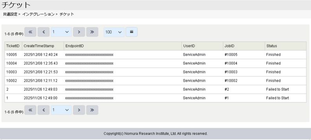Go to next page in bottom pager
This screenshot has height=140, width=311.
79,110
